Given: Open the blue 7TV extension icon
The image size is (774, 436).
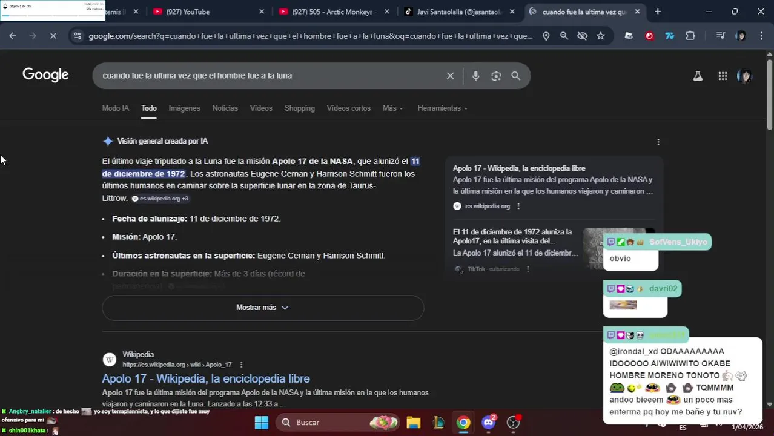Looking at the screenshot, I should coord(670,36).
